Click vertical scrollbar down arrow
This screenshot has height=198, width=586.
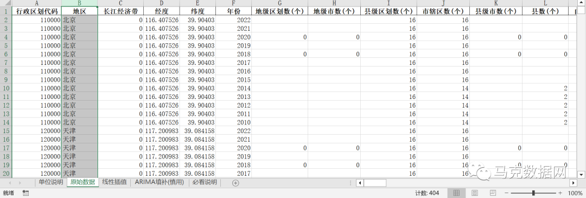tap(581, 174)
